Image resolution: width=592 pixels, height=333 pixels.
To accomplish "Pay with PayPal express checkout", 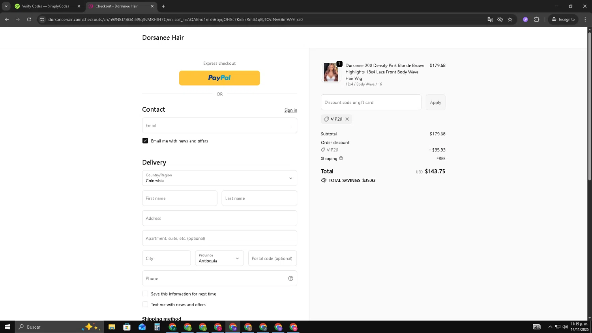I will tap(219, 78).
